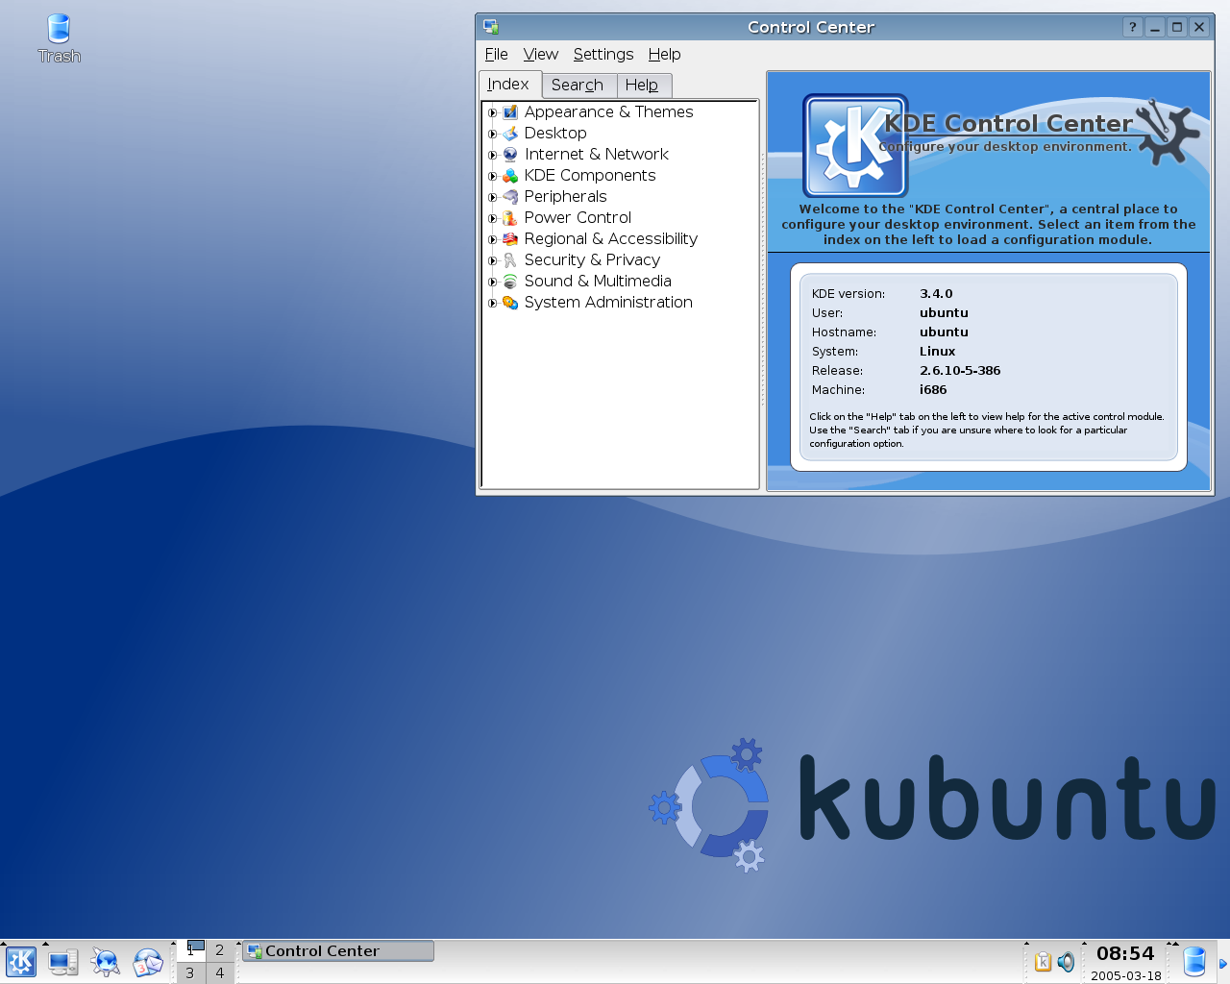Expand the Appearance & Themes tree node
This screenshot has width=1230, height=984.
tap(492, 112)
